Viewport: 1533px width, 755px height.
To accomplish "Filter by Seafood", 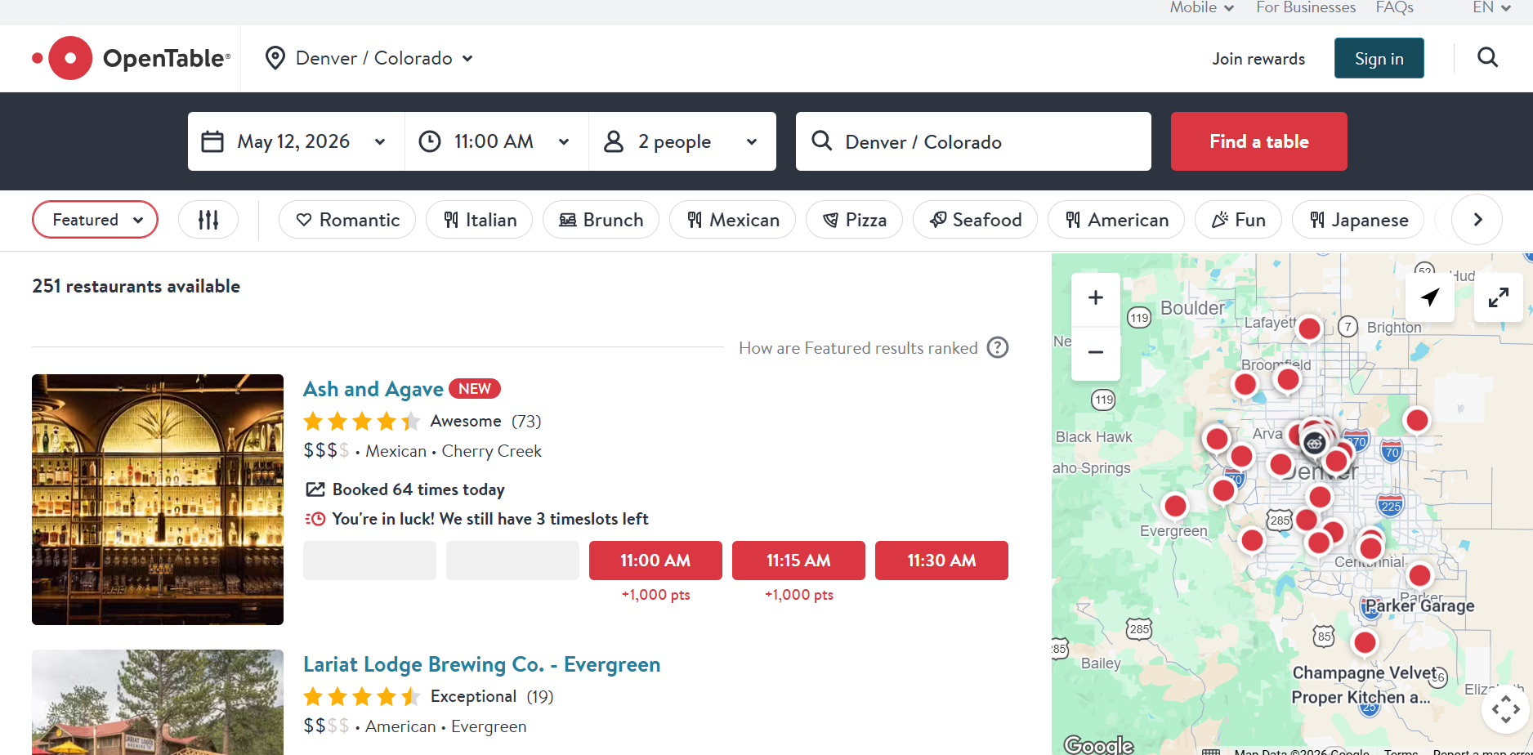I will coord(975,220).
